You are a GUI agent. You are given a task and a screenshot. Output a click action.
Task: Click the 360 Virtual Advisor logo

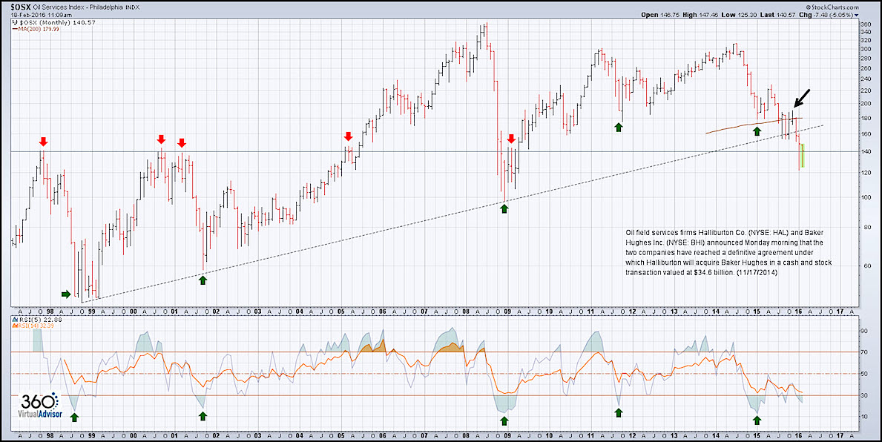[x=39, y=406]
